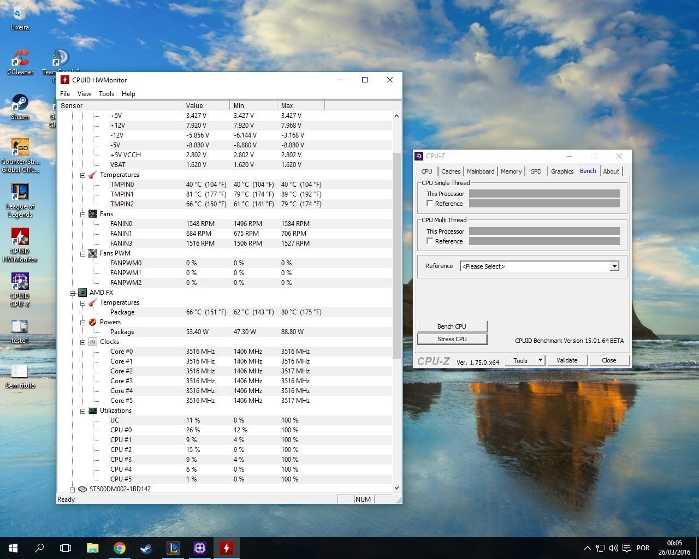Click the HWMonitor title bar app icon
Image resolution: width=699 pixels, height=559 pixels.
pos(65,80)
